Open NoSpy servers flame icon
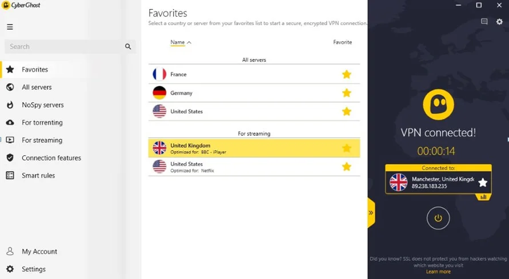The image size is (509, 279). (10, 104)
